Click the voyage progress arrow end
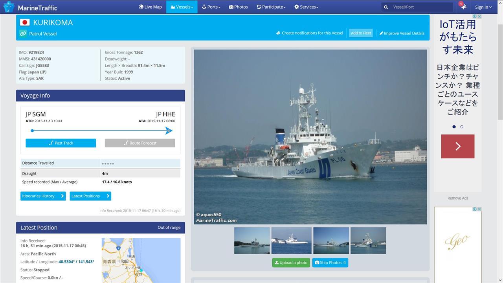Viewport: 503px width, 283px height. 169,130
